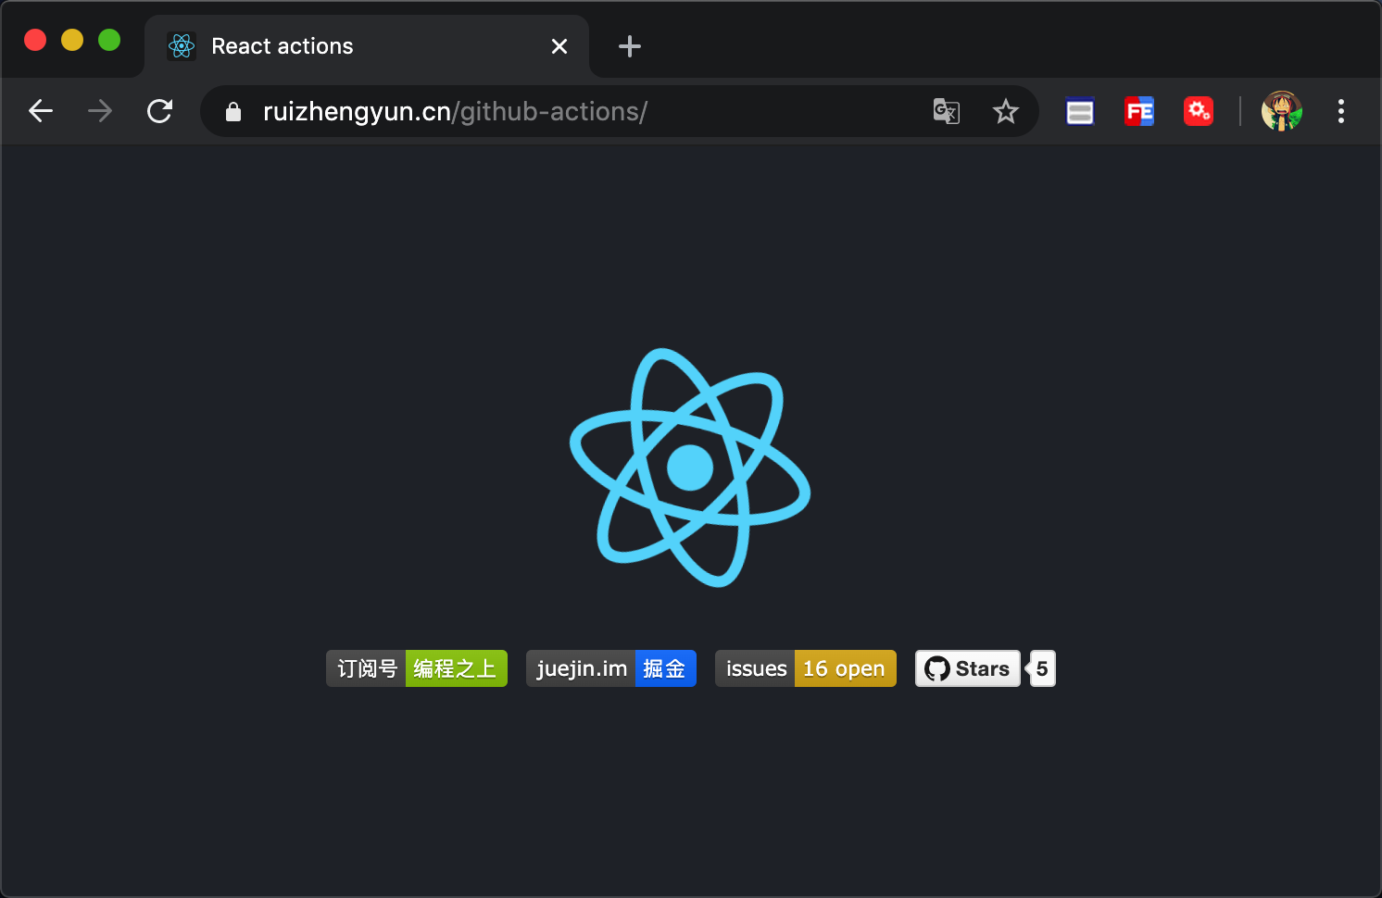Screen dimensions: 1382x898
Task: Go back with the browser back arrow
Action: (41, 111)
